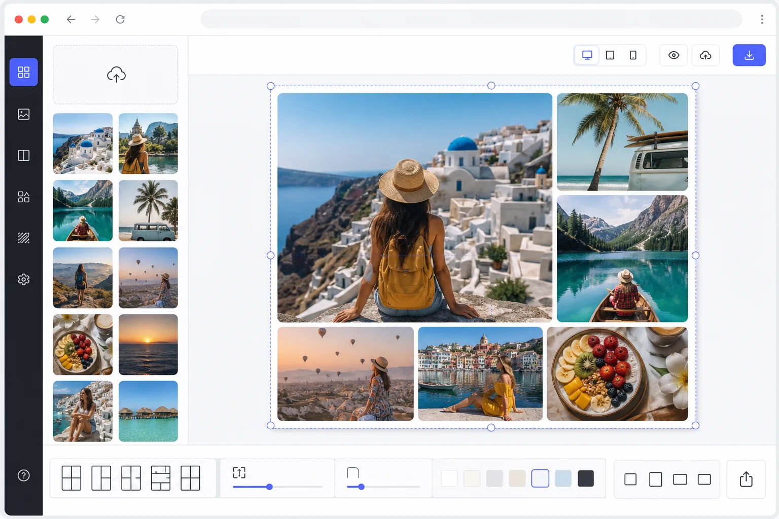The image size is (779, 519).
Task: Open the browser three-dot menu
Action: [762, 19]
